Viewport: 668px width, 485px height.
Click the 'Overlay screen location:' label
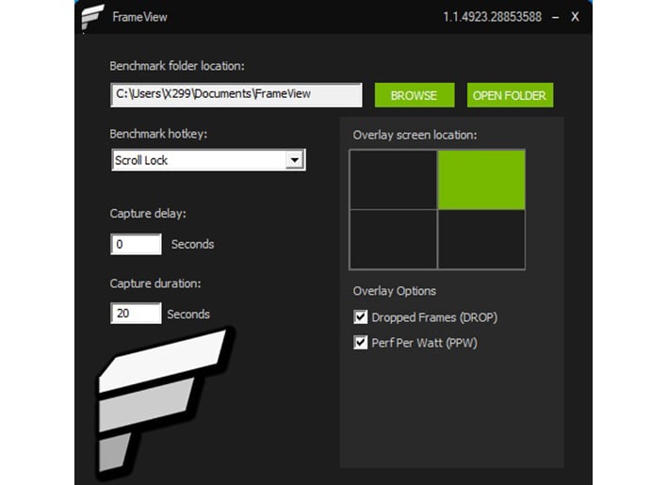coord(415,135)
